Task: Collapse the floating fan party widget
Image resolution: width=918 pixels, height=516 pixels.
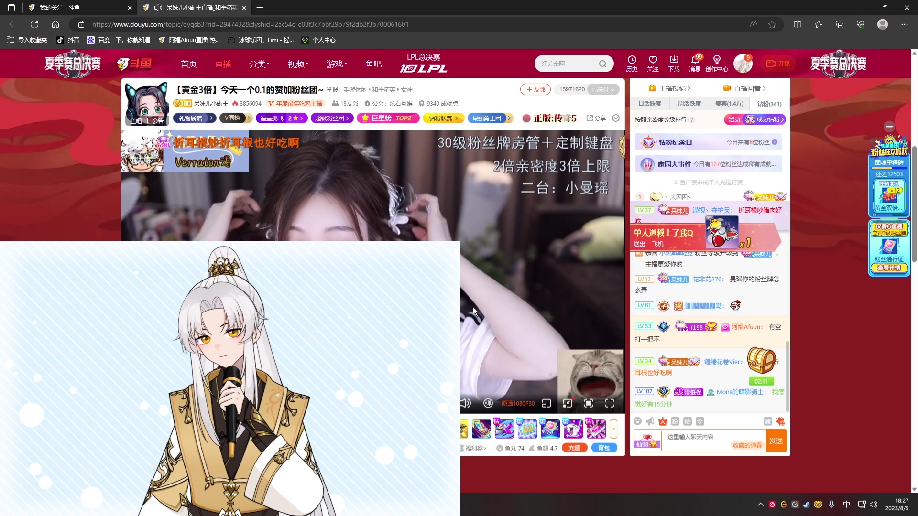Action: [889, 127]
